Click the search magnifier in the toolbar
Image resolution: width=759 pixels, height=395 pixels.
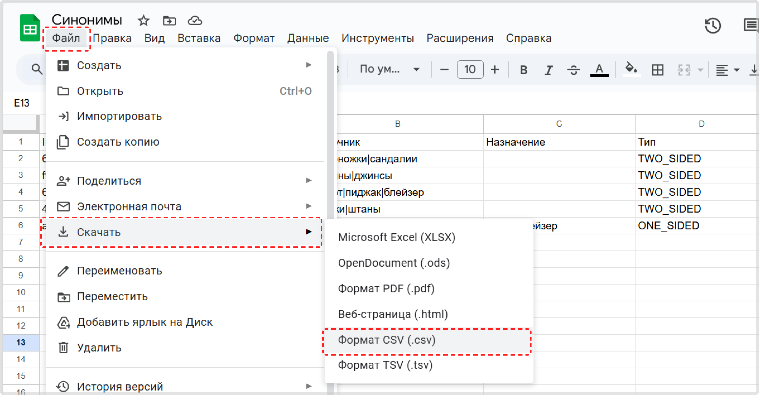37,69
